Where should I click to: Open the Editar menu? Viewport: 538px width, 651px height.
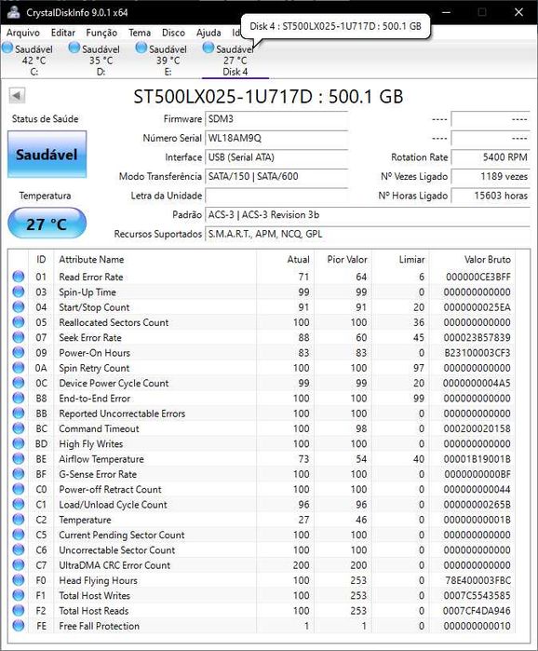(x=63, y=33)
